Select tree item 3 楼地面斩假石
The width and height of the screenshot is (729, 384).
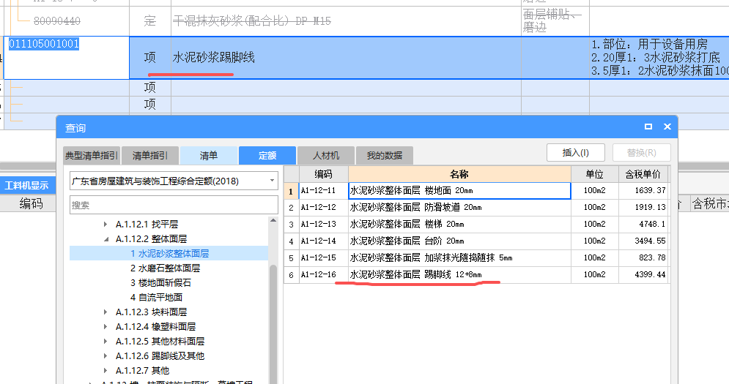click(x=160, y=283)
